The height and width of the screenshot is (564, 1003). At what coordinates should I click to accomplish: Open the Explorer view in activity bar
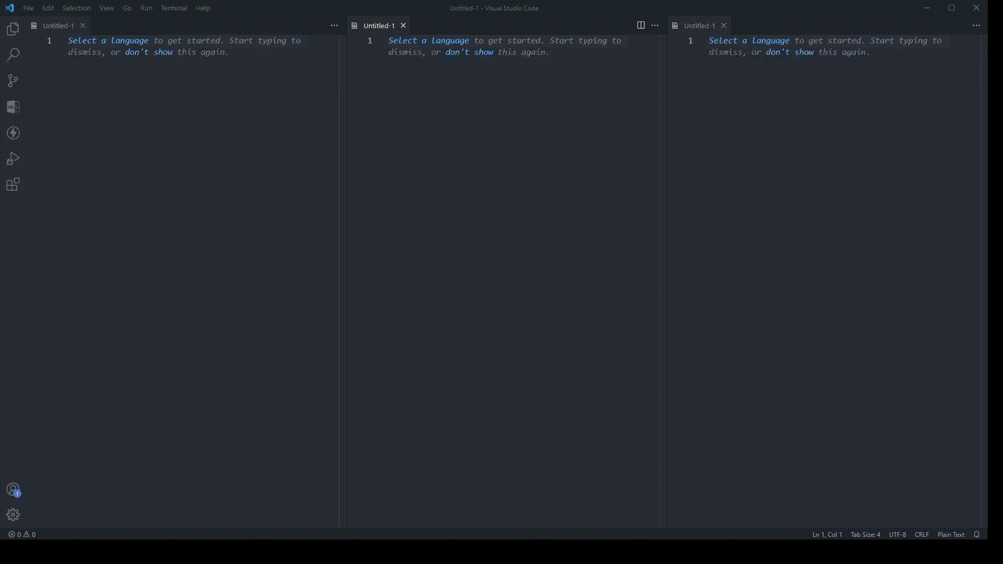click(x=13, y=29)
